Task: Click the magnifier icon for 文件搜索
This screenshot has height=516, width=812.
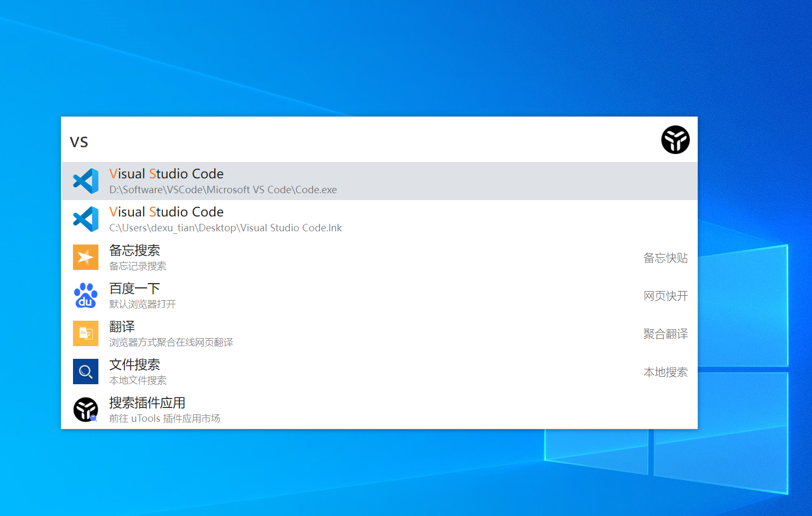Action: point(86,372)
